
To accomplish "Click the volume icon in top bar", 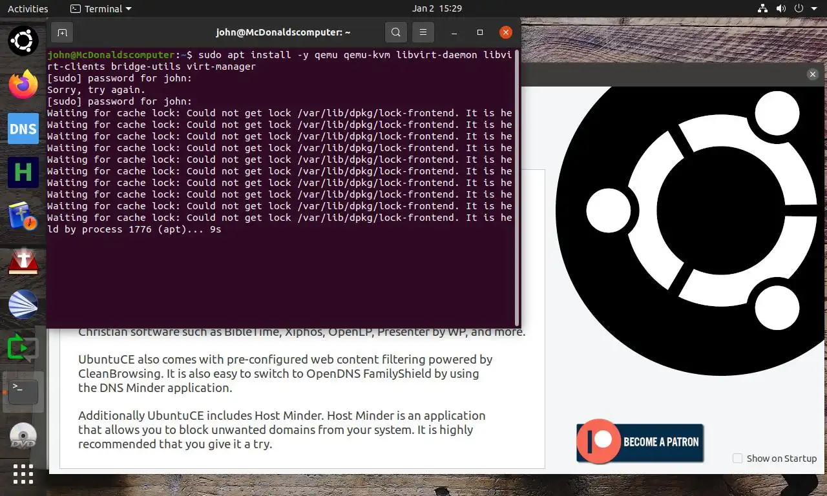I will coord(781,9).
